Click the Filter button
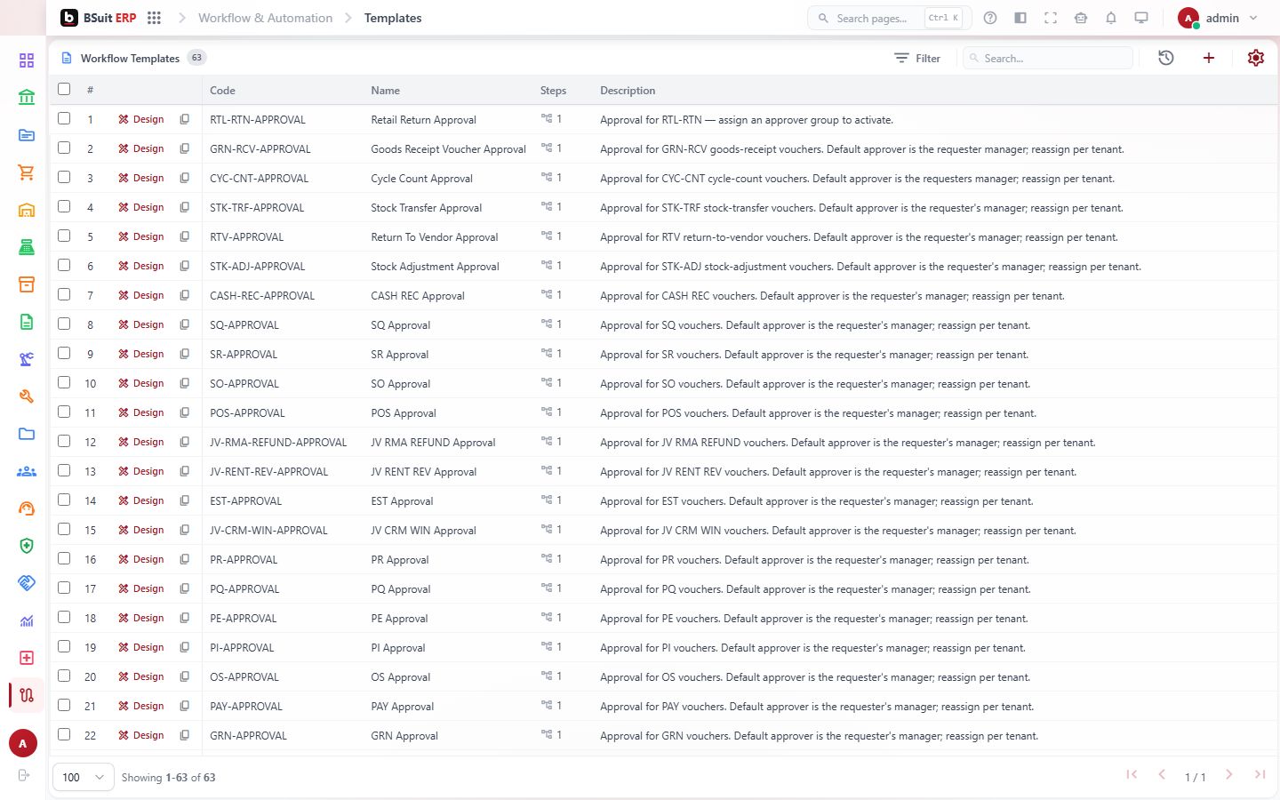Screen dimensions: 1280x800 917,58
